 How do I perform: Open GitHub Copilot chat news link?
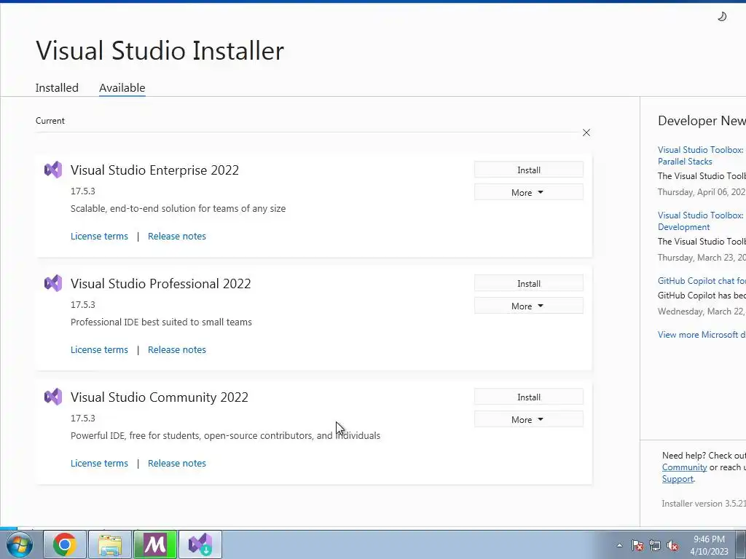coord(702,280)
